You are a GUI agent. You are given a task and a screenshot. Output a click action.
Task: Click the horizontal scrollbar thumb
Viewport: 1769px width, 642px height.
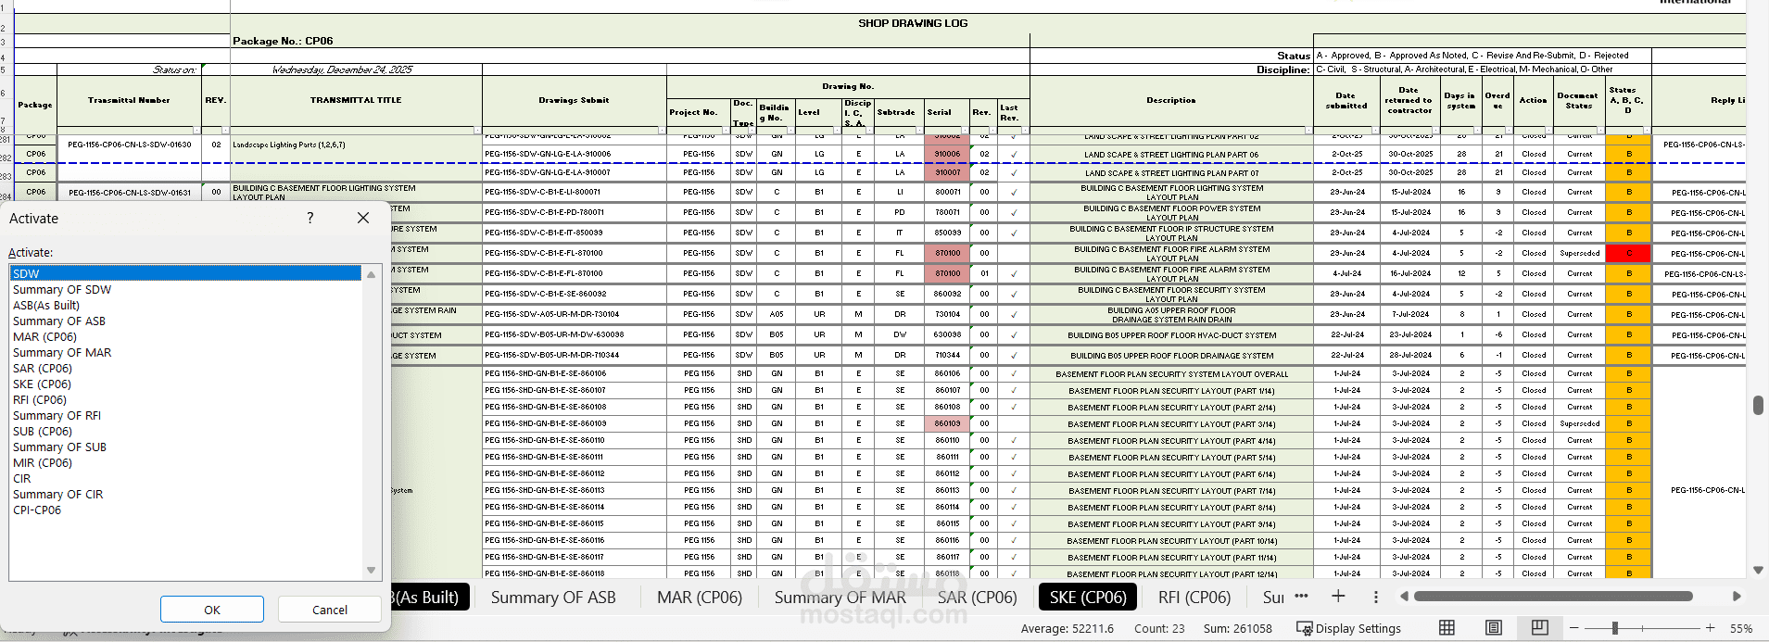(x=1553, y=596)
